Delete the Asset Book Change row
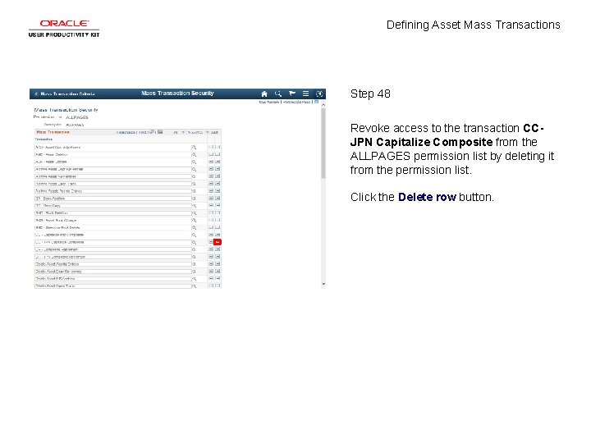591x443 pixels. click(218, 221)
